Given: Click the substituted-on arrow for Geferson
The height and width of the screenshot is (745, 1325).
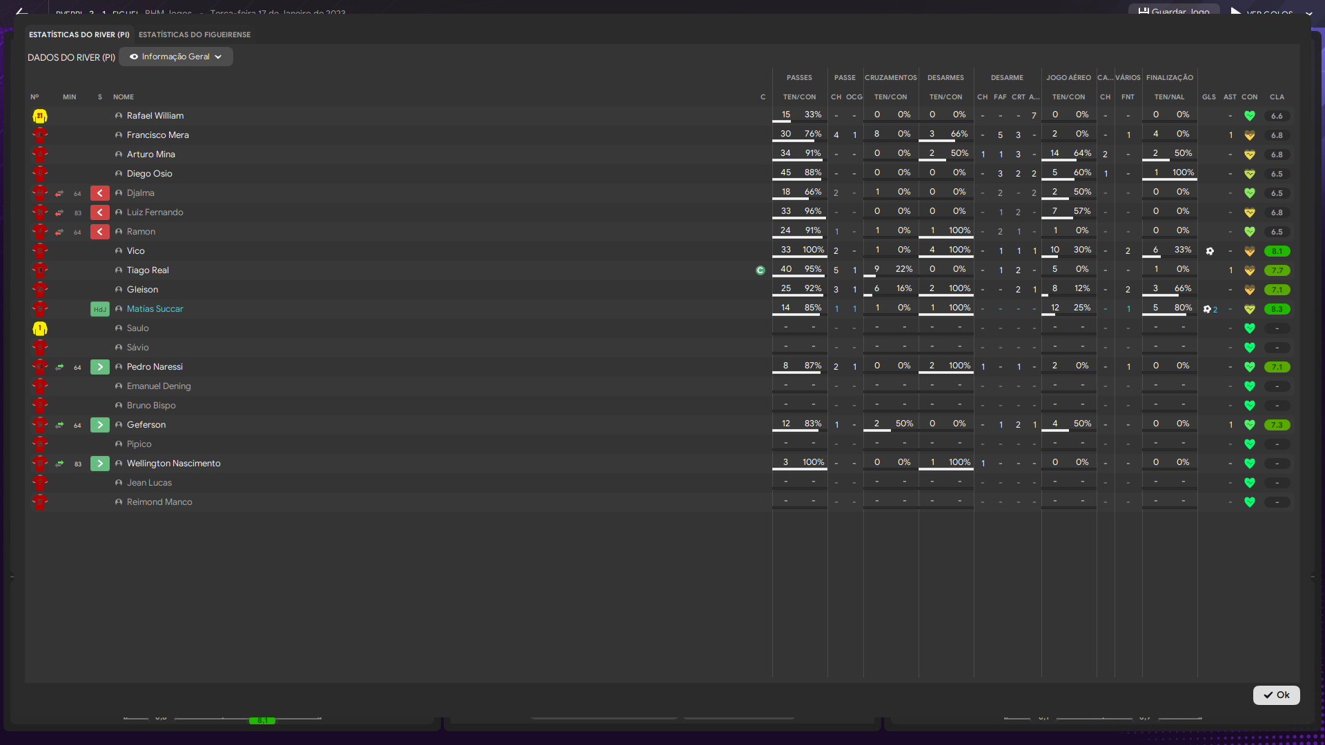Looking at the screenshot, I should coord(100,425).
